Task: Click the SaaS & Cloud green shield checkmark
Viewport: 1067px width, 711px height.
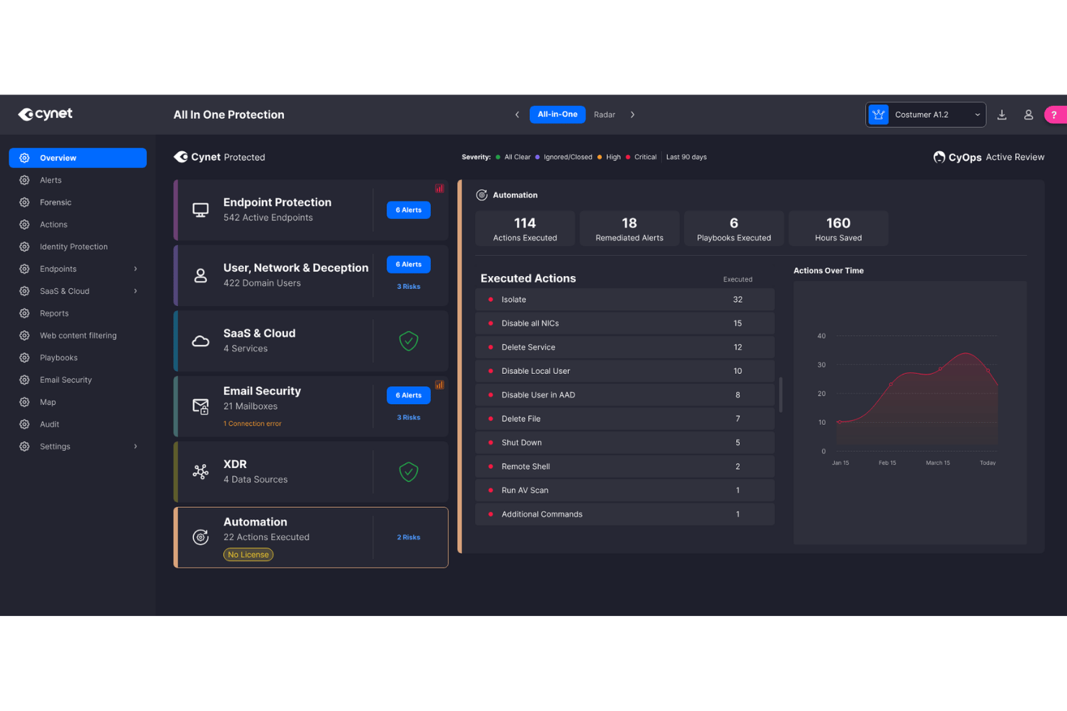Action: 409,341
